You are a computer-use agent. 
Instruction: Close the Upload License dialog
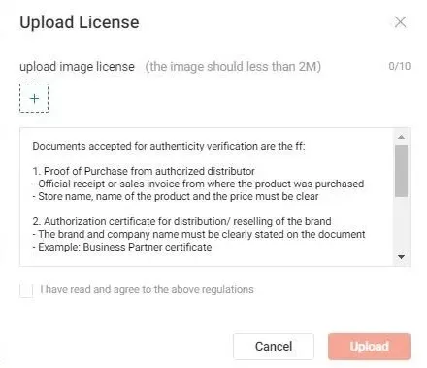[400, 22]
